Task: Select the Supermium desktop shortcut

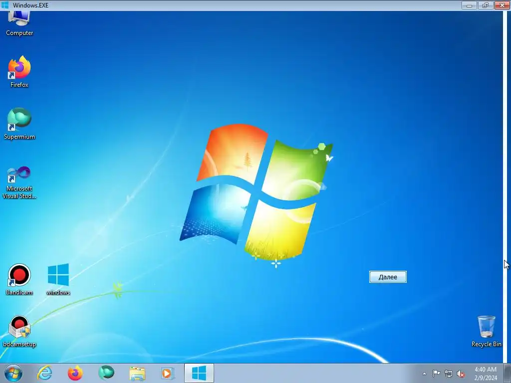Action: [x=19, y=124]
